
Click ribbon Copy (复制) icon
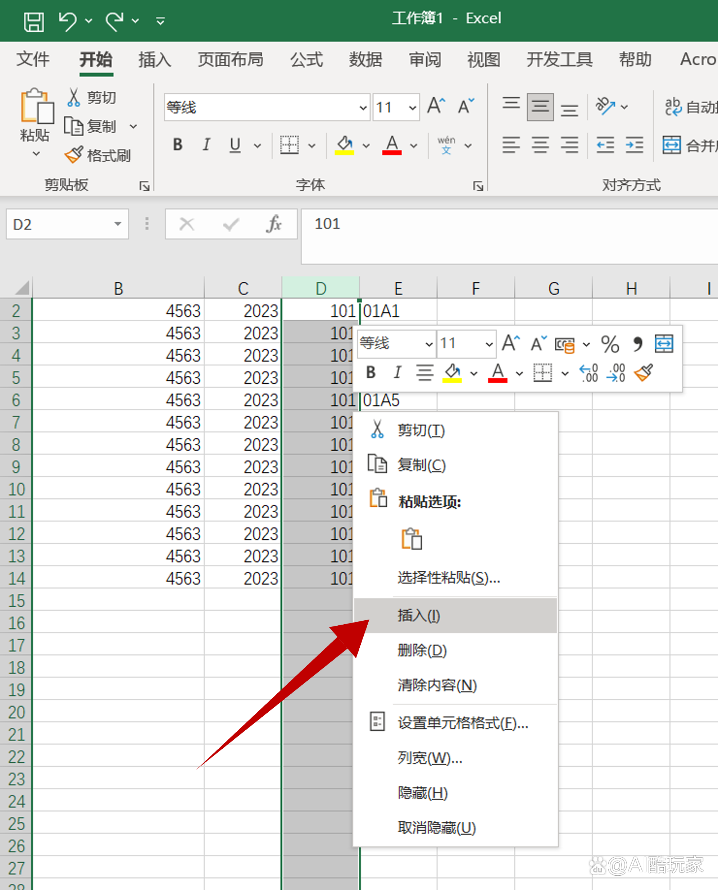73,126
